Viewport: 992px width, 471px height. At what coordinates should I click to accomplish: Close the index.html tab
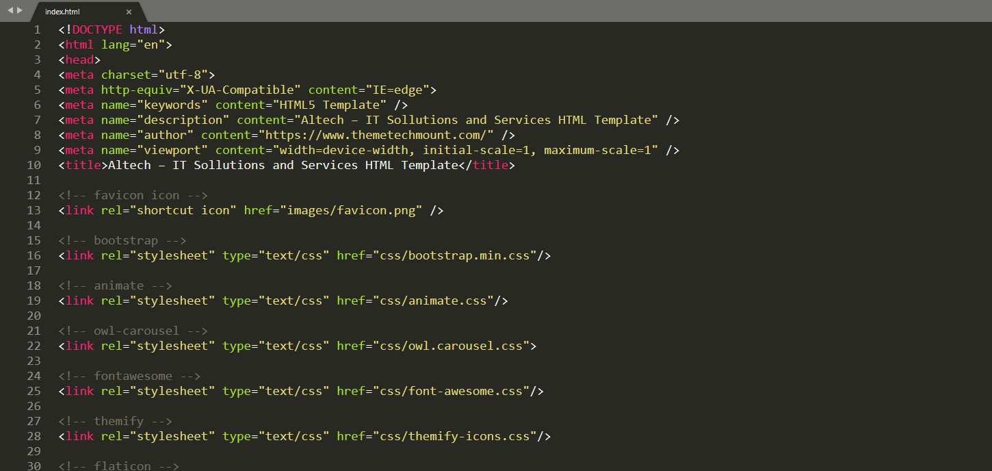[x=129, y=12]
